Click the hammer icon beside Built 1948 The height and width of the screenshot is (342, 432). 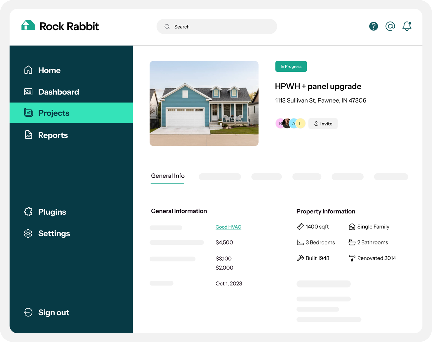tap(300, 258)
